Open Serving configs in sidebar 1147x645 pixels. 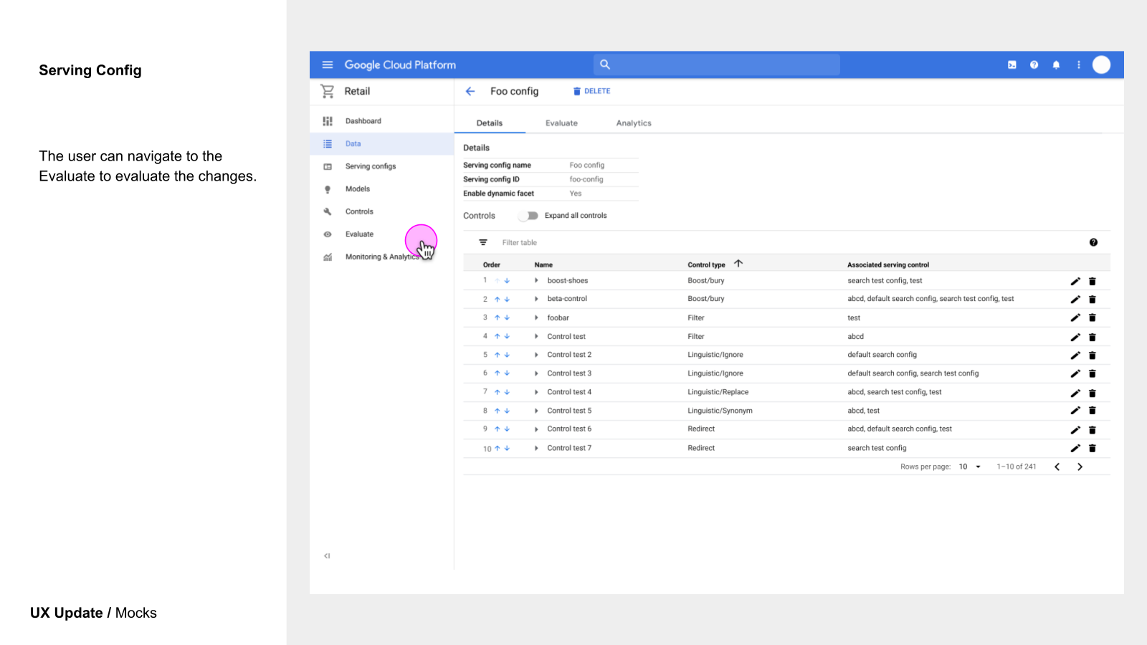point(382,166)
